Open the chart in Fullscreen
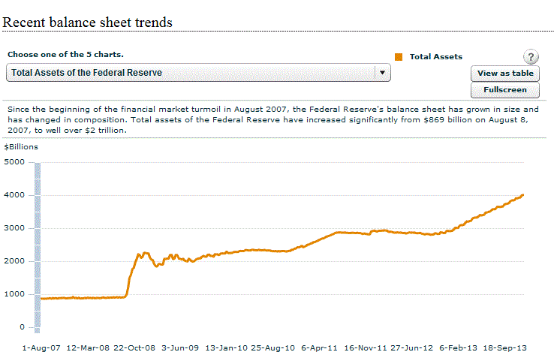Image resolution: width=554 pixels, height=355 pixels. coord(505,90)
